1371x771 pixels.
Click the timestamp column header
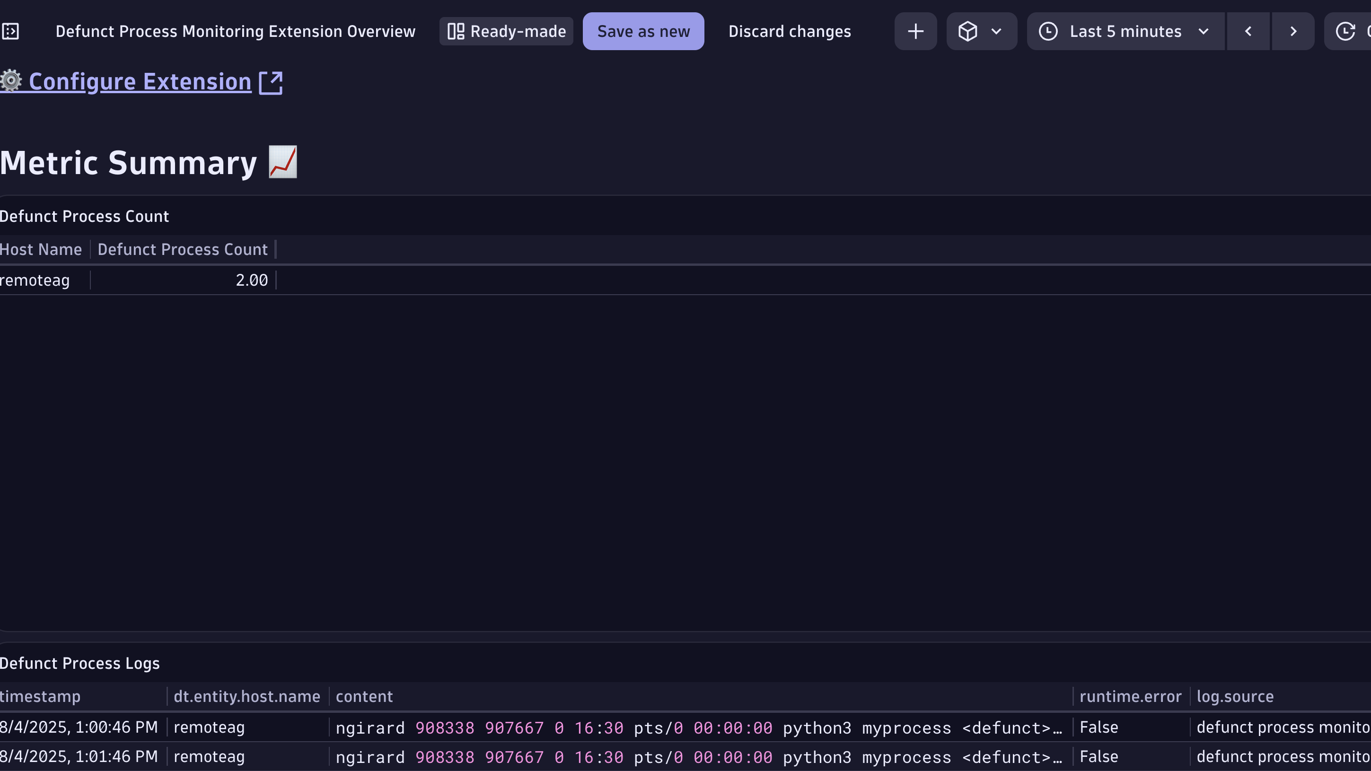(41, 697)
